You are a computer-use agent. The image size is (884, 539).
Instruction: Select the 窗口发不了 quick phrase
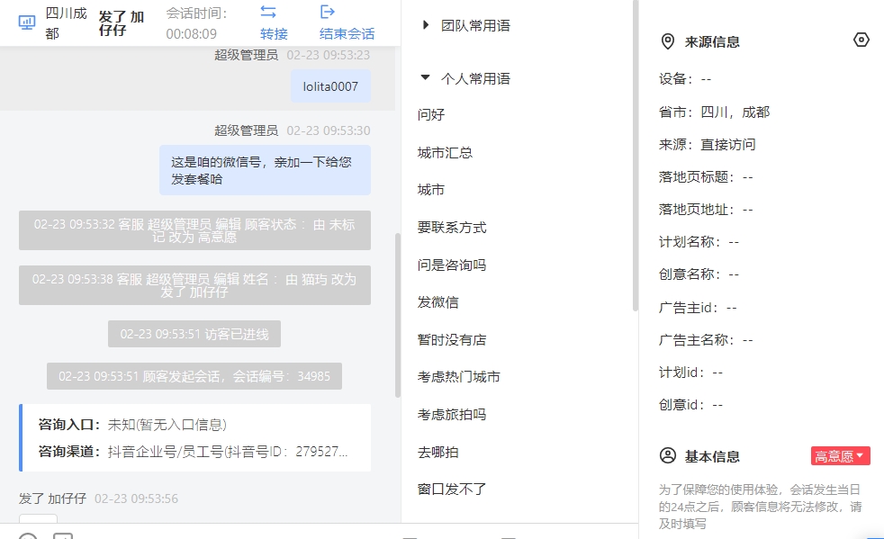click(452, 490)
